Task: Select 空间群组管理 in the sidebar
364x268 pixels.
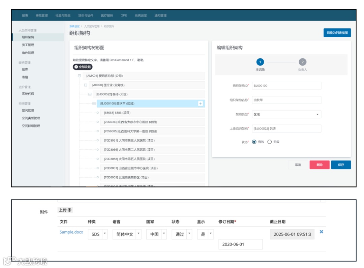Action: tap(31, 126)
